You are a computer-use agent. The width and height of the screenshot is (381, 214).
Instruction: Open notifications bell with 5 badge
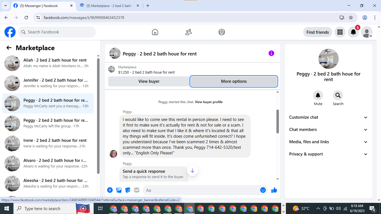point(353,32)
